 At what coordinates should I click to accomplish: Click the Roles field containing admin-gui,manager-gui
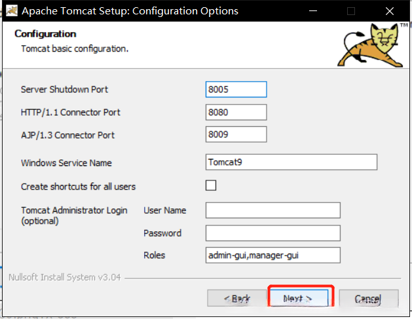pos(272,255)
